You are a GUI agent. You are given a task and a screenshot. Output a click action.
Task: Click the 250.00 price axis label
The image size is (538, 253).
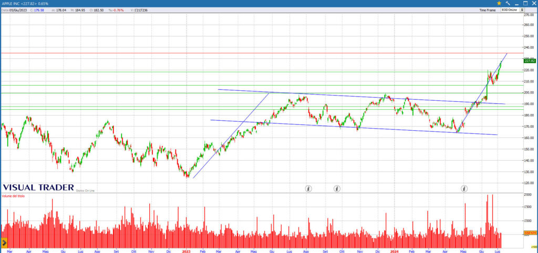529,36
